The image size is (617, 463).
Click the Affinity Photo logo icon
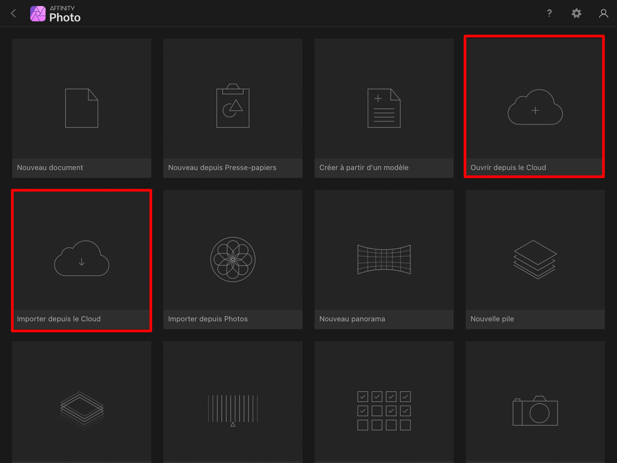point(38,14)
